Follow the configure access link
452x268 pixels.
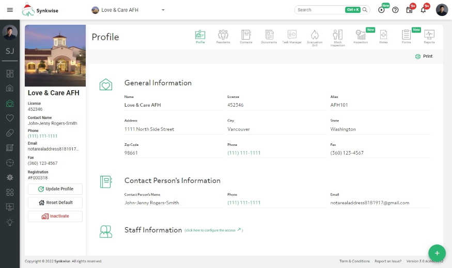coord(213,230)
